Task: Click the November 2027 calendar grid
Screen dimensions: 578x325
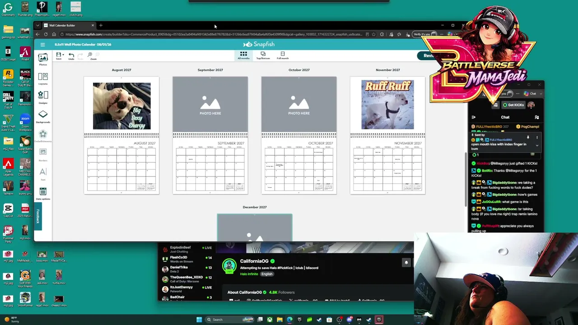Action: pos(387,168)
